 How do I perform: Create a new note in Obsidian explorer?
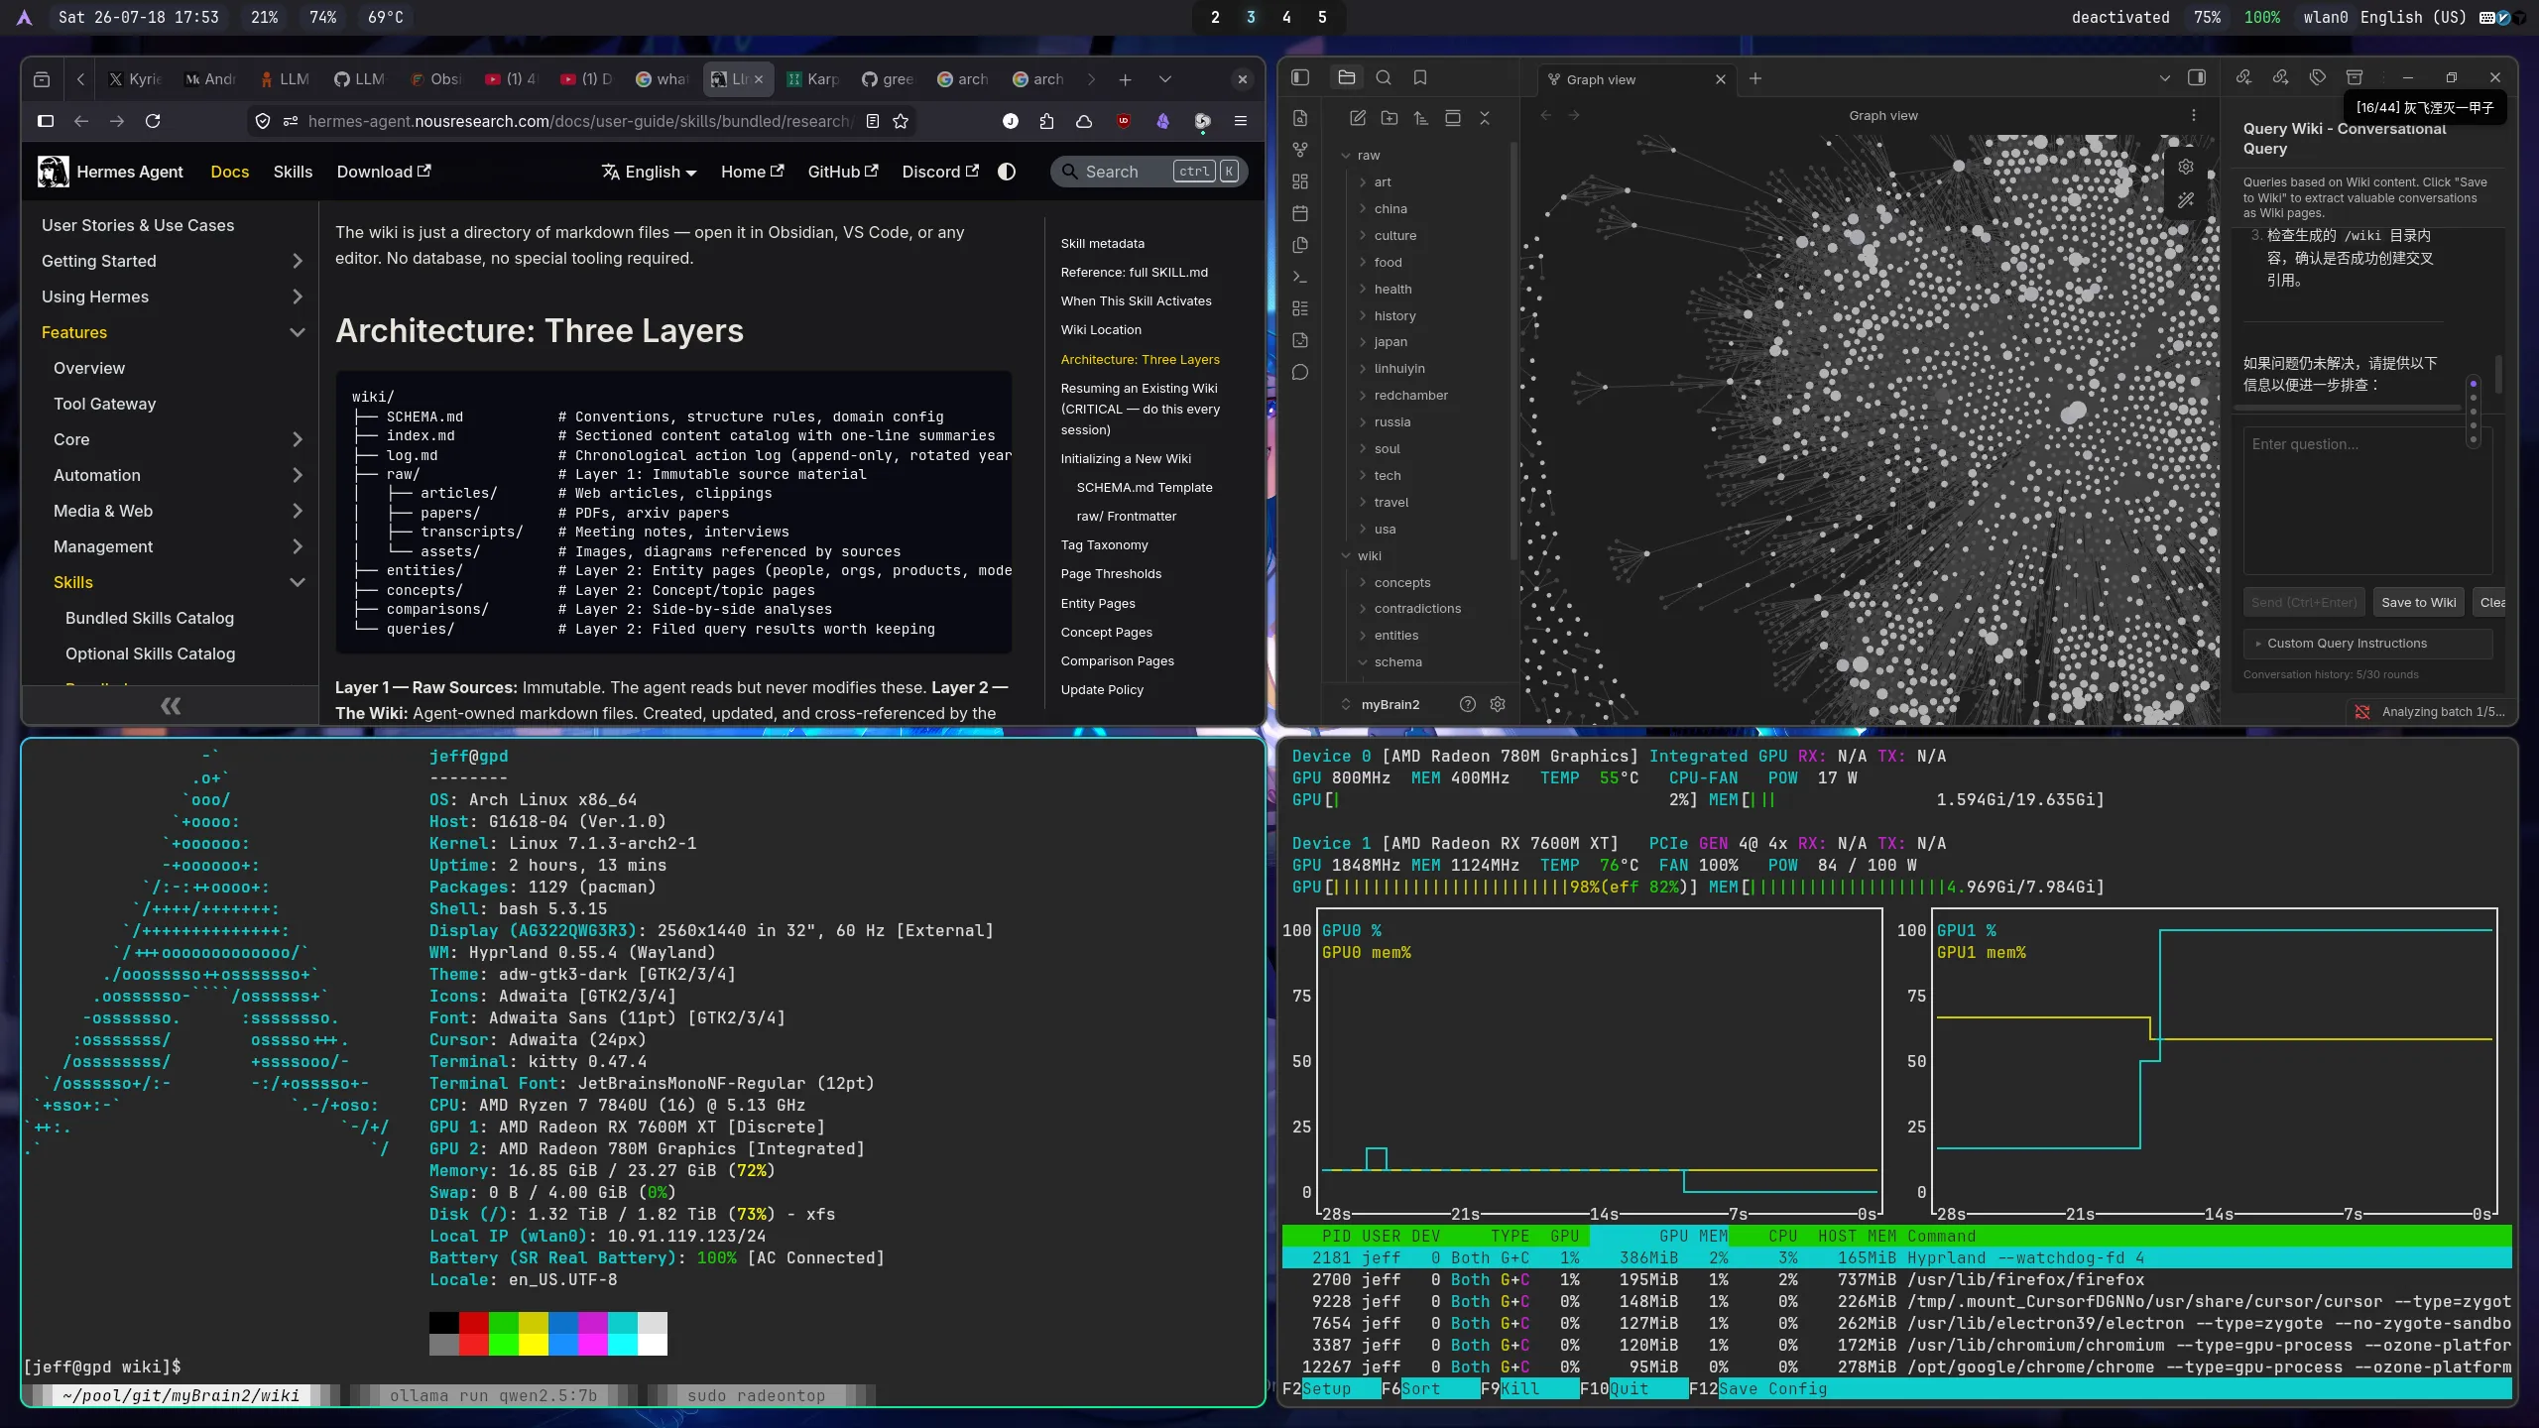[1358, 118]
